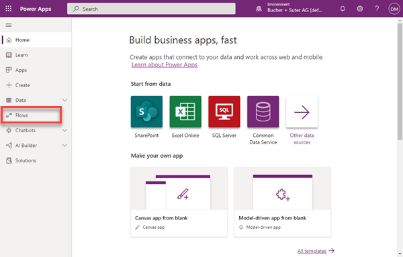Click the Apps grid icon in sidebar
The width and height of the screenshot is (403, 257).
click(x=9, y=70)
